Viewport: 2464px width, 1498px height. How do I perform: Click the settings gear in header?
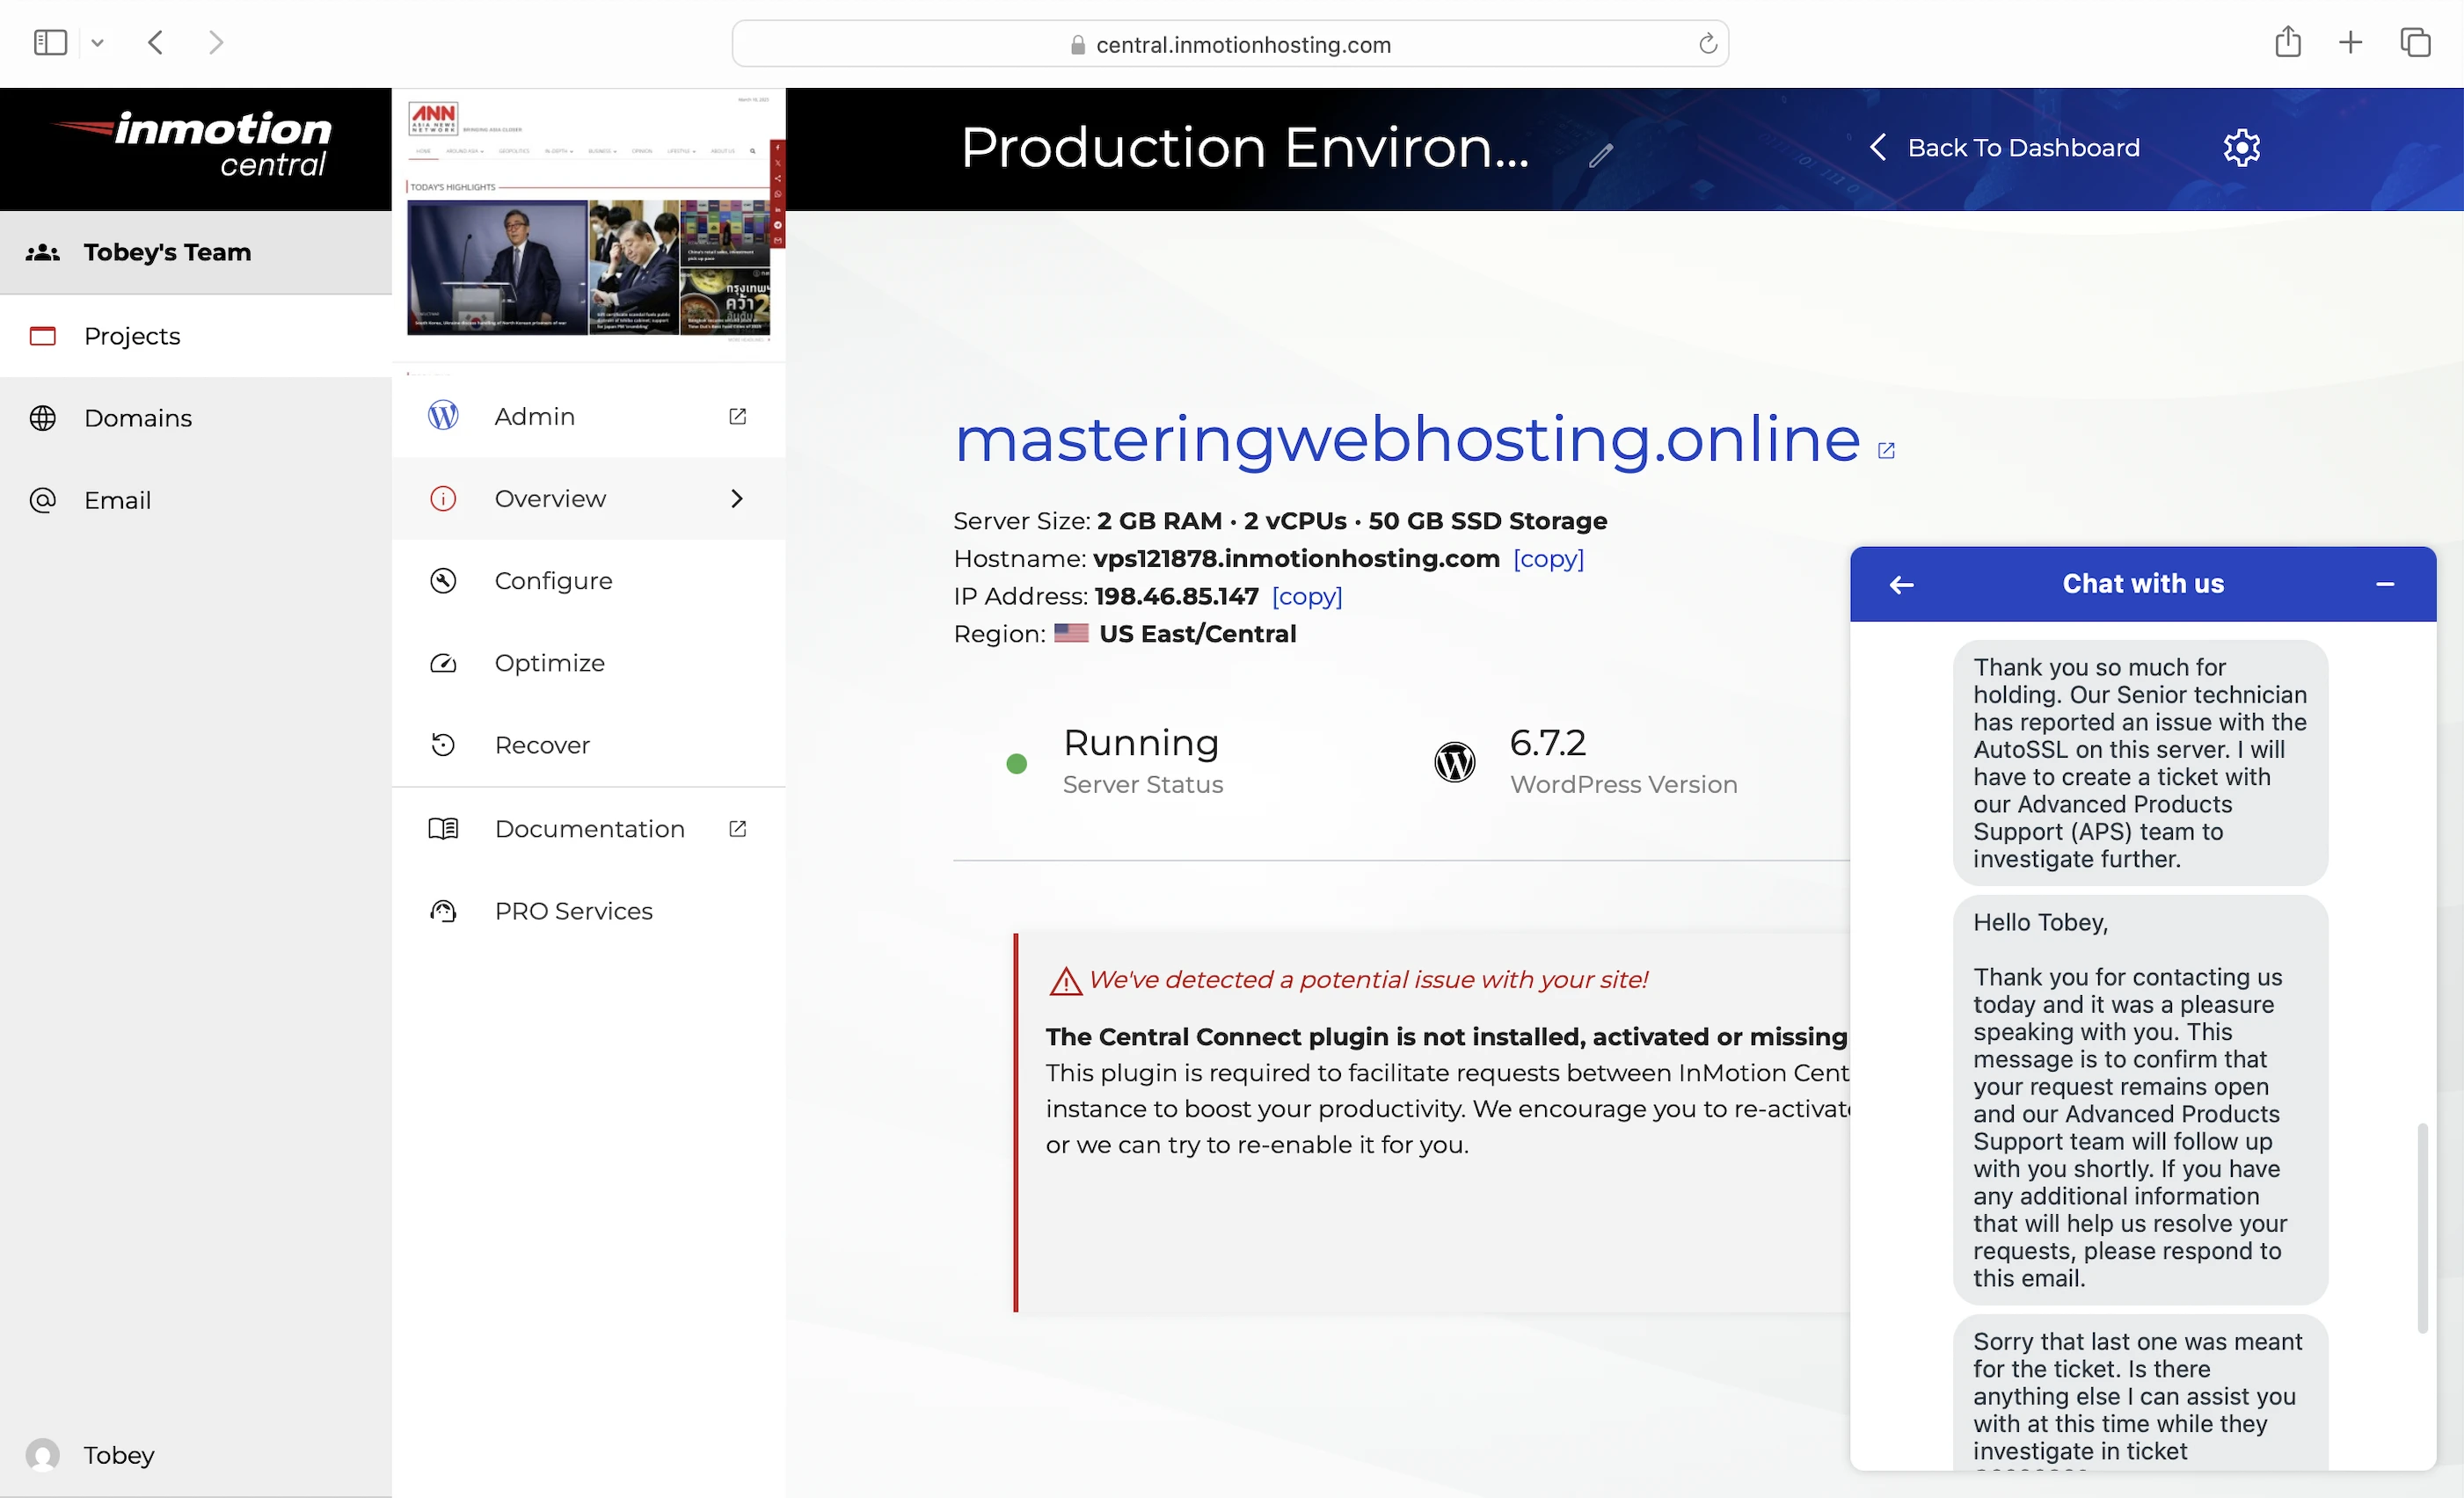click(x=2241, y=148)
